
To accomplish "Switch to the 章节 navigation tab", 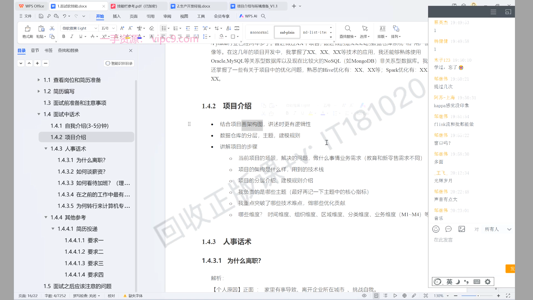I will pos(35,51).
